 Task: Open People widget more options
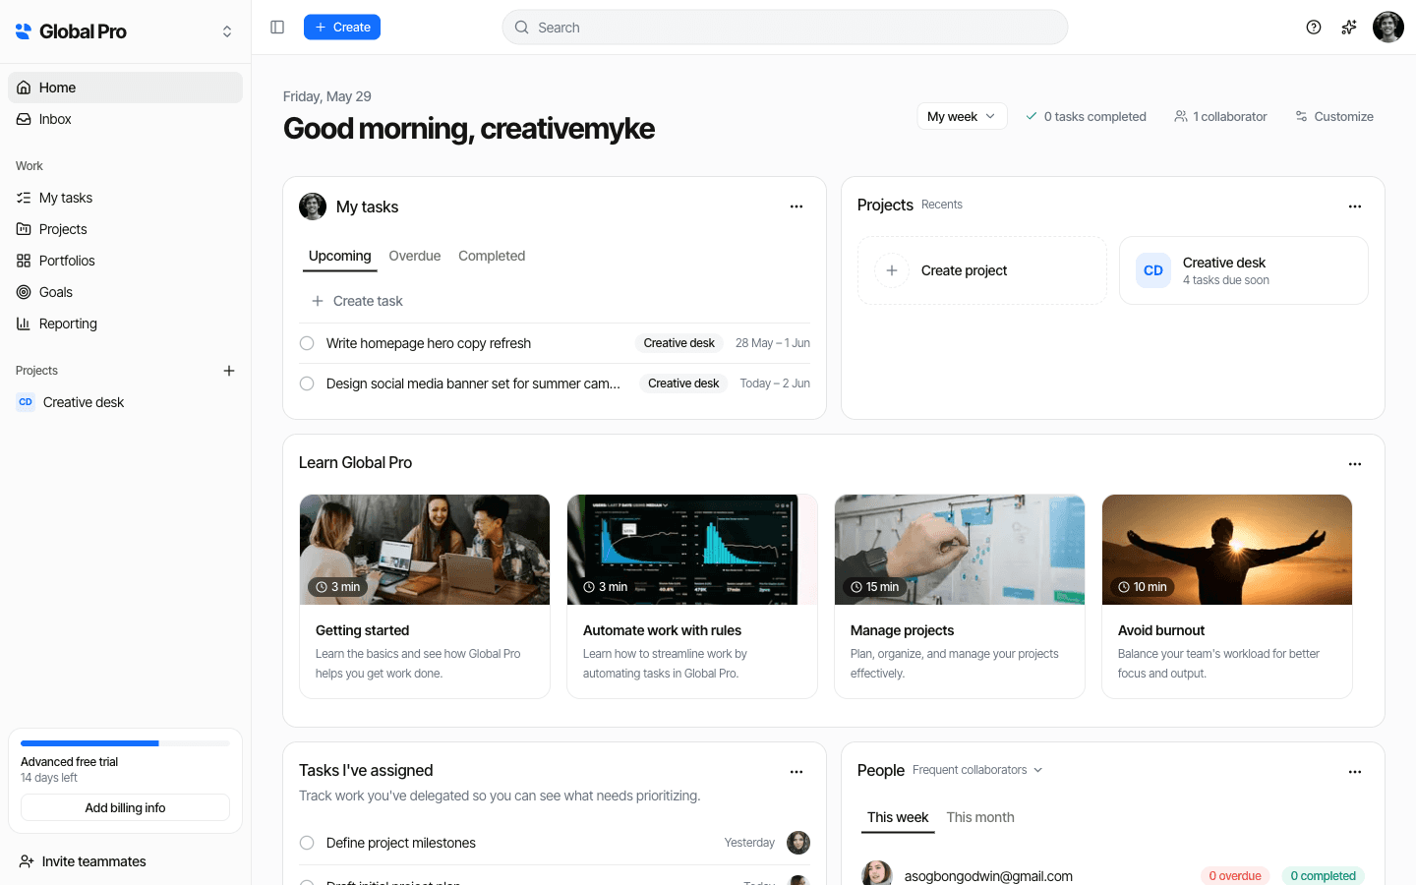[x=1355, y=772]
